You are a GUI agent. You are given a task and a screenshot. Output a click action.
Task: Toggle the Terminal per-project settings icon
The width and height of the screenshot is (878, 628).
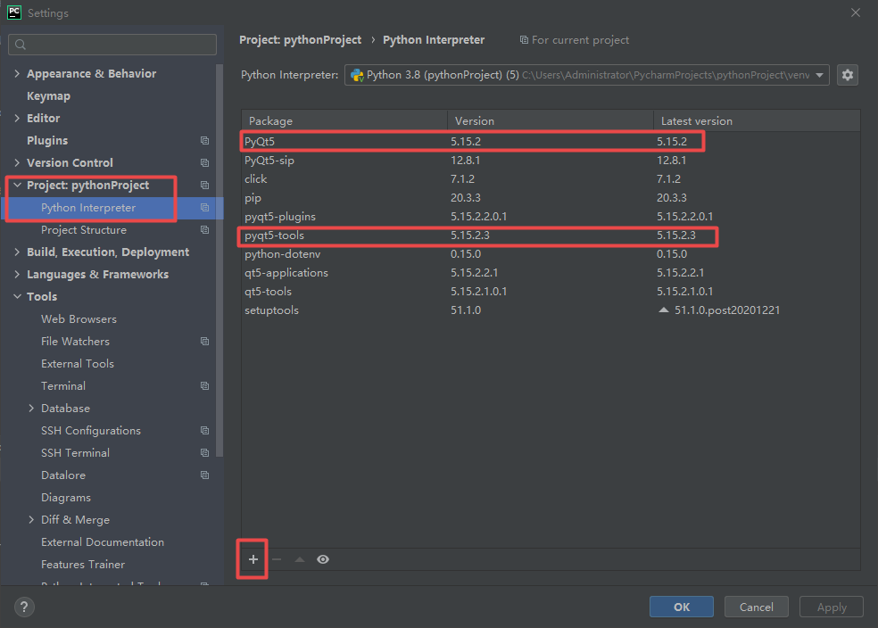pyautogui.click(x=203, y=385)
